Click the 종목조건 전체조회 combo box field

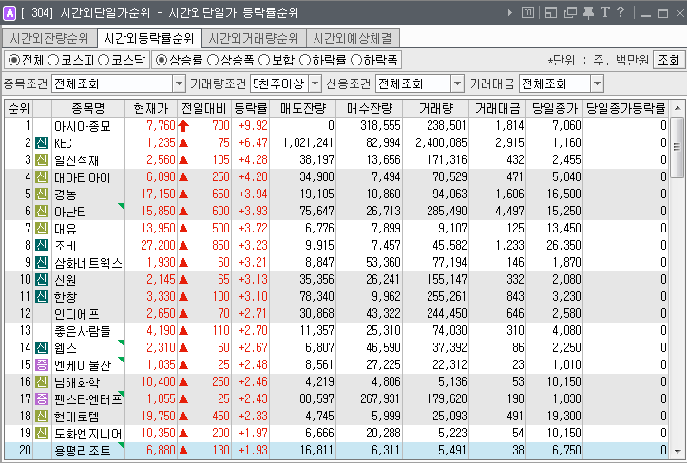tap(118, 83)
